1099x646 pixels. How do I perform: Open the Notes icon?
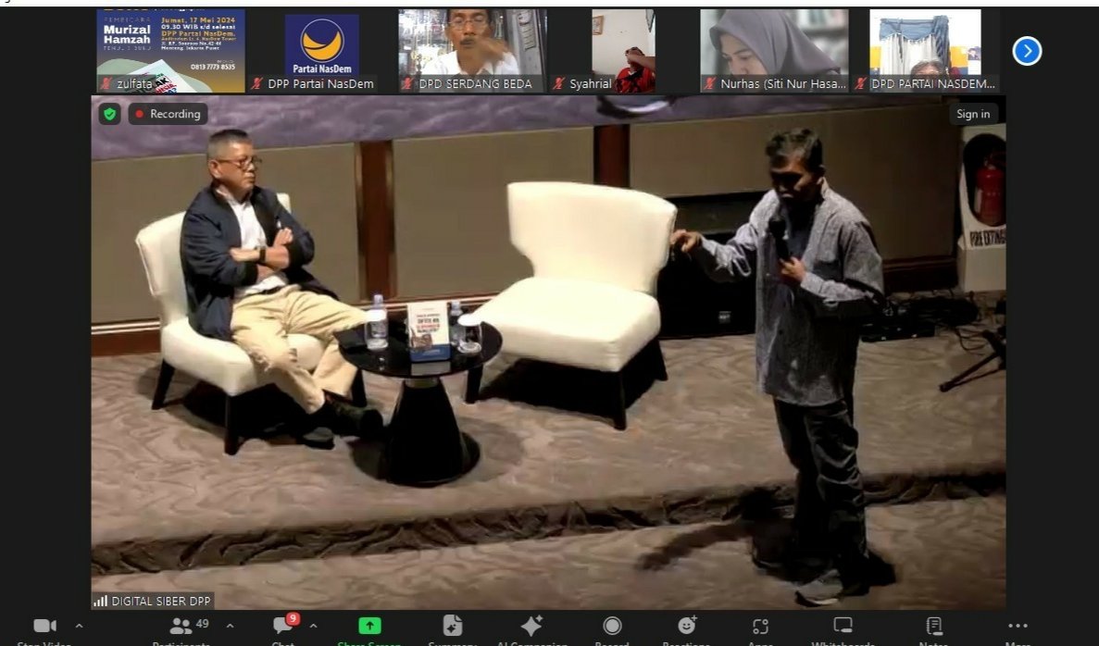(934, 627)
